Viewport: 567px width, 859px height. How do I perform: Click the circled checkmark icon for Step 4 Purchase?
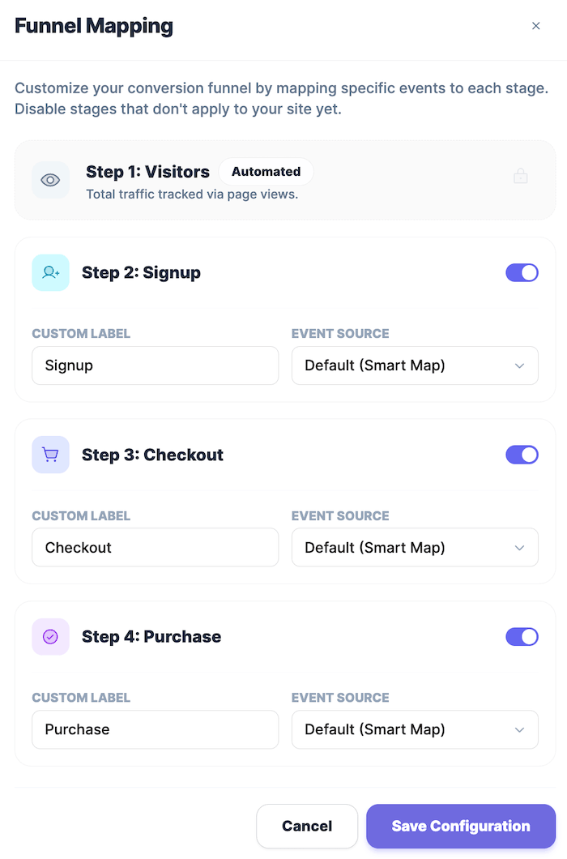point(50,637)
